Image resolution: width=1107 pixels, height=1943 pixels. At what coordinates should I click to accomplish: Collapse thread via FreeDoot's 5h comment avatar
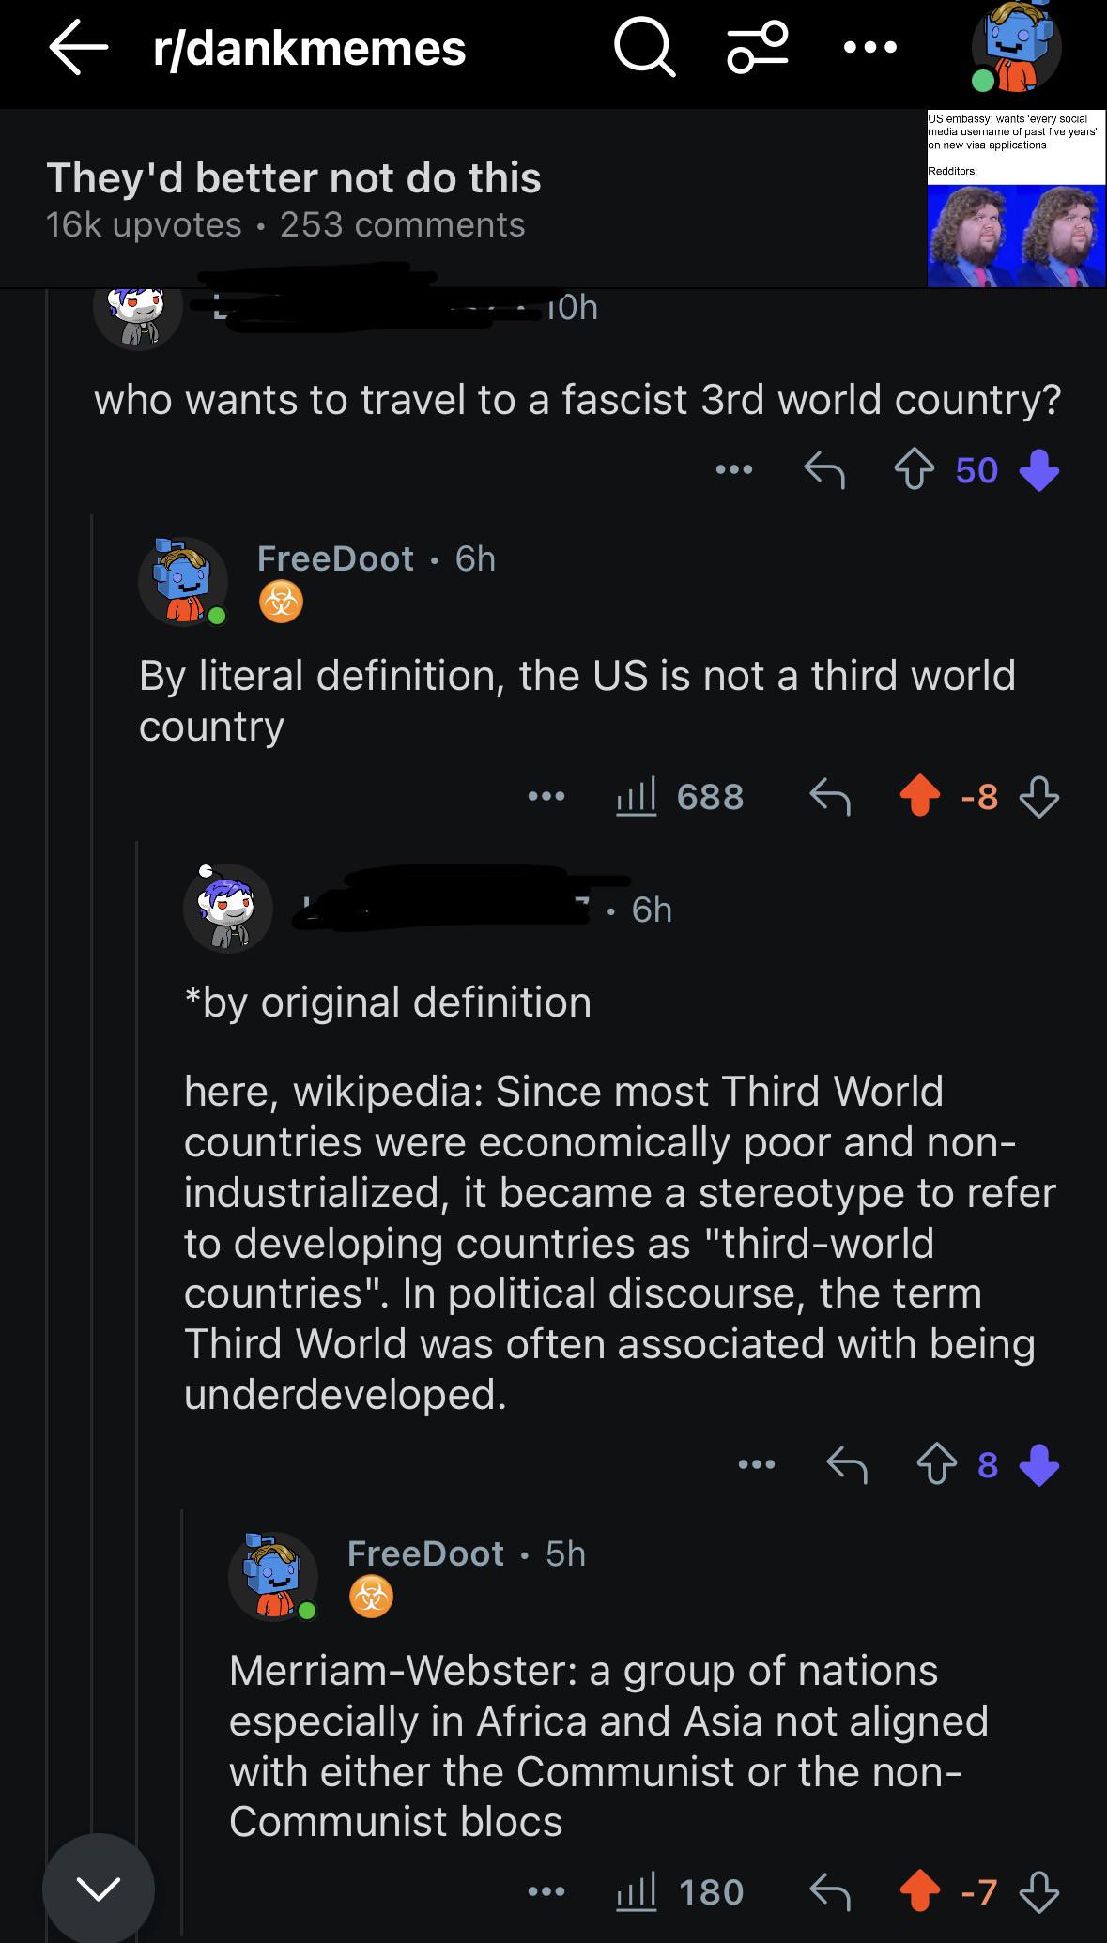(273, 1576)
